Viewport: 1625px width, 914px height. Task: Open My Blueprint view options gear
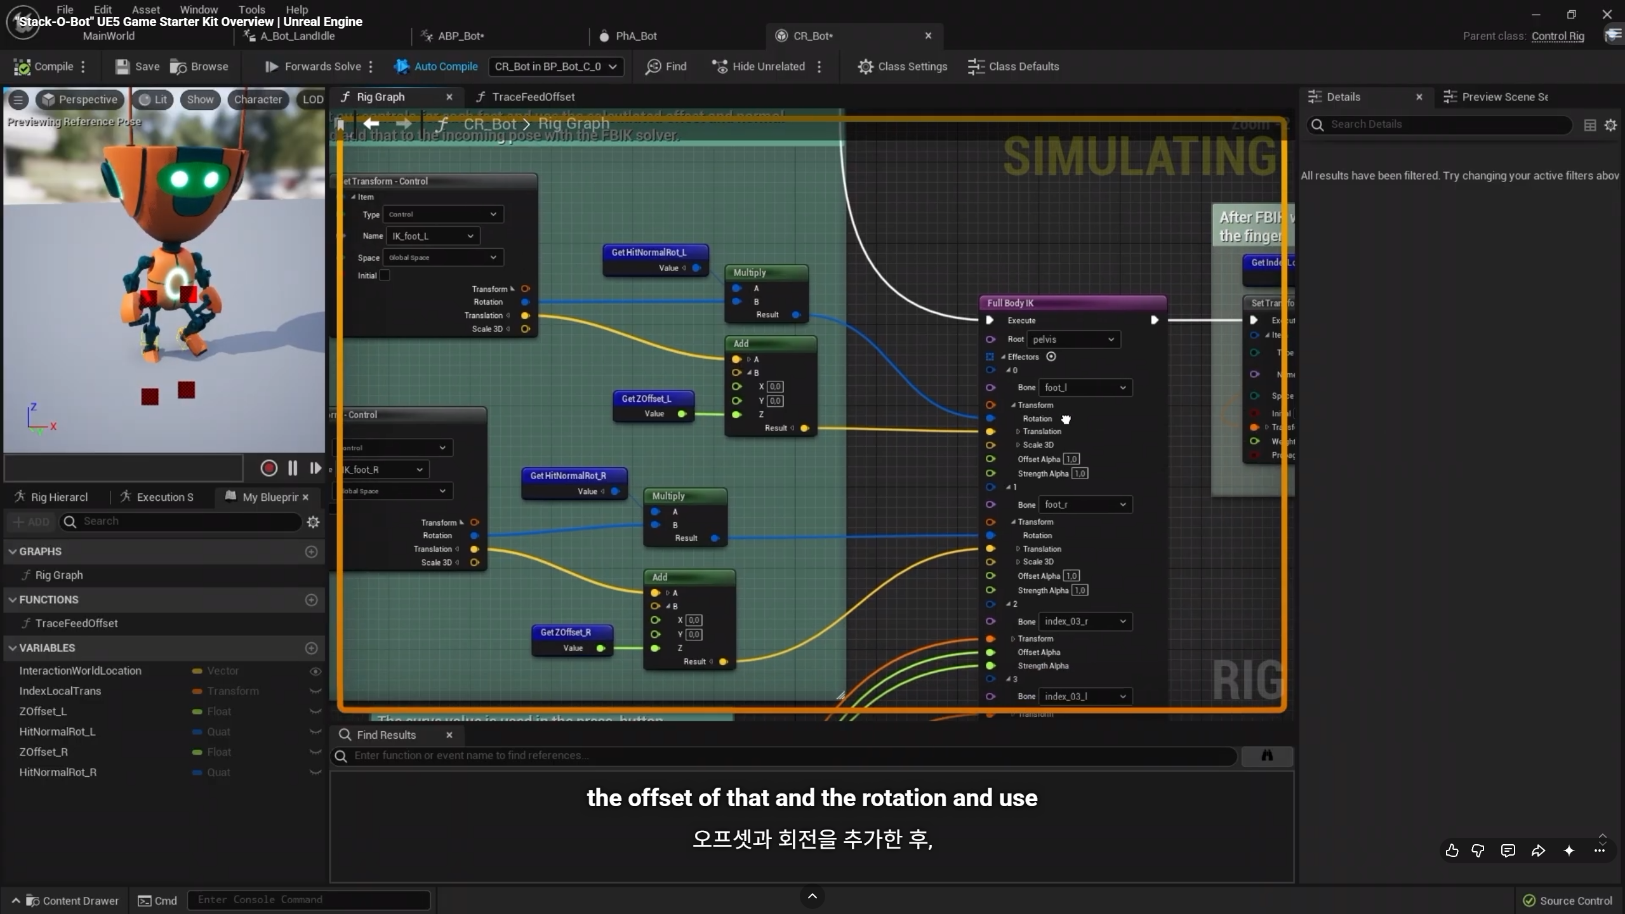313,522
